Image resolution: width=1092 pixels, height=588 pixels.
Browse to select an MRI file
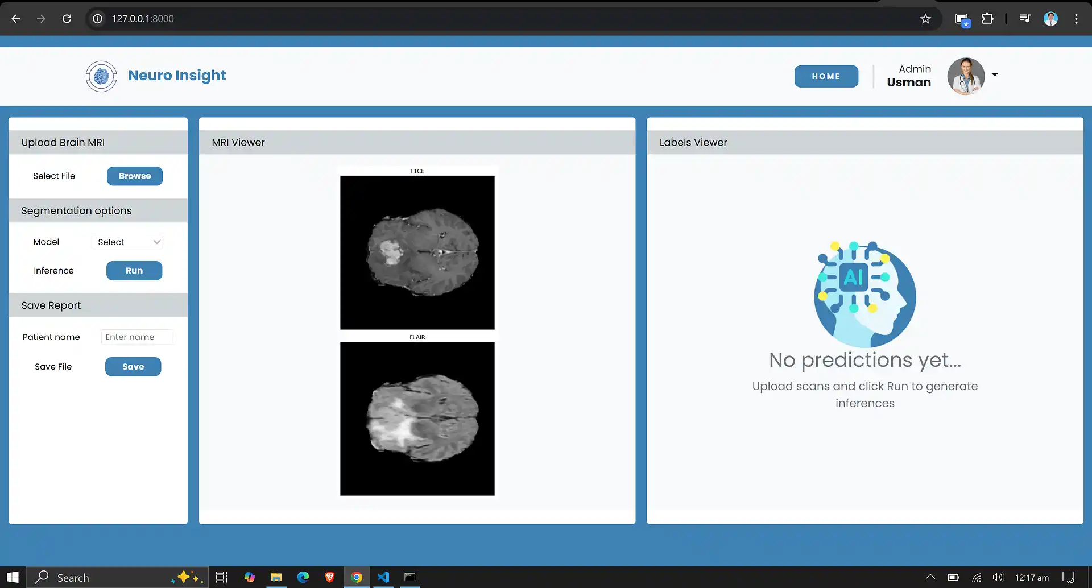coord(134,176)
